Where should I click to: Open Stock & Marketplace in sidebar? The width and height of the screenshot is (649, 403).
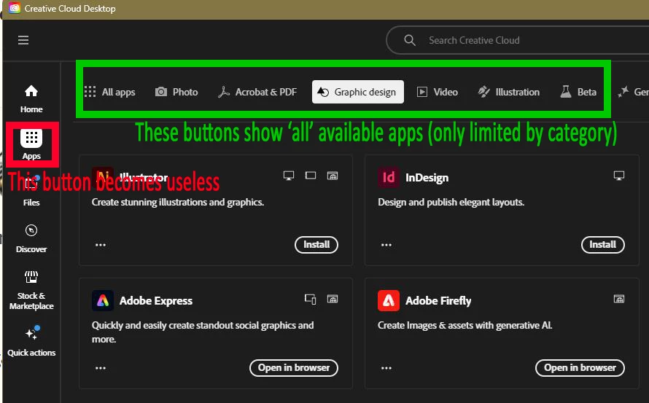(31, 290)
